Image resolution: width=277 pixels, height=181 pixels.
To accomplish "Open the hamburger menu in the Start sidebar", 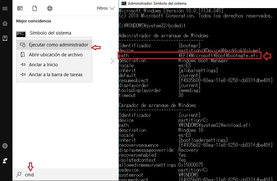I will pos(5,8).
